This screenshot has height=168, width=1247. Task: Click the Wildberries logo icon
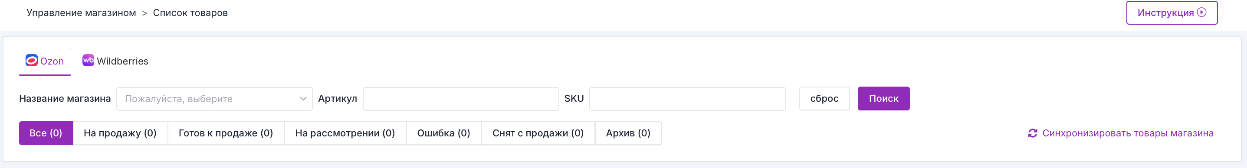click(x=88, y=60)
